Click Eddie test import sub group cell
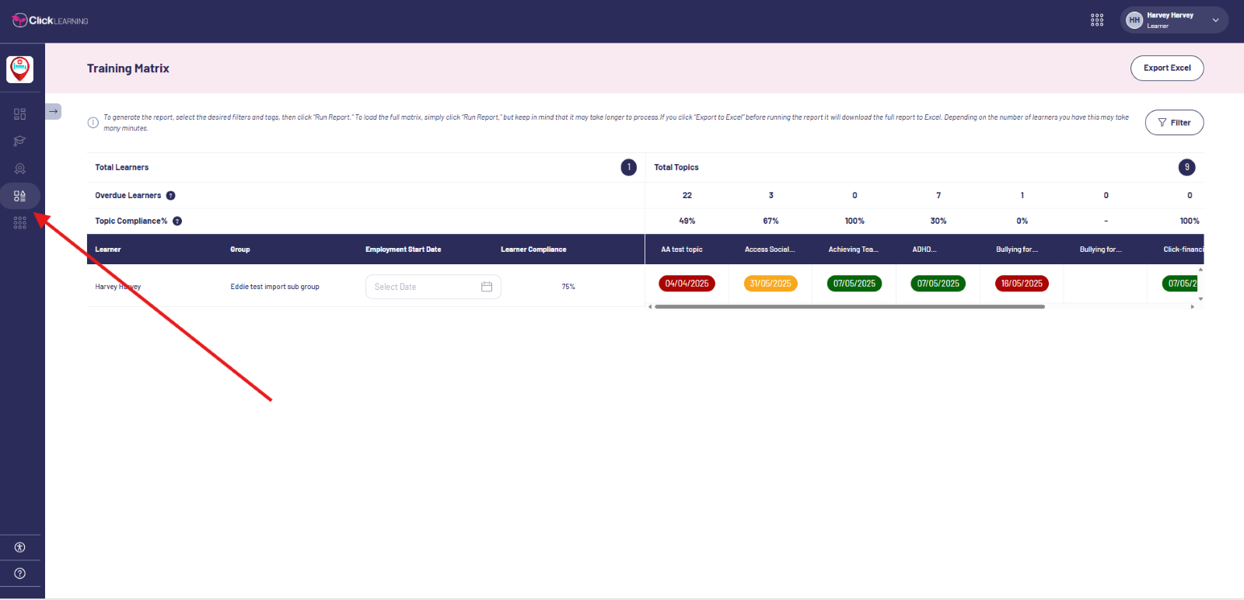1244x600 pixels. pyautogui.click(x=275, y=287)
